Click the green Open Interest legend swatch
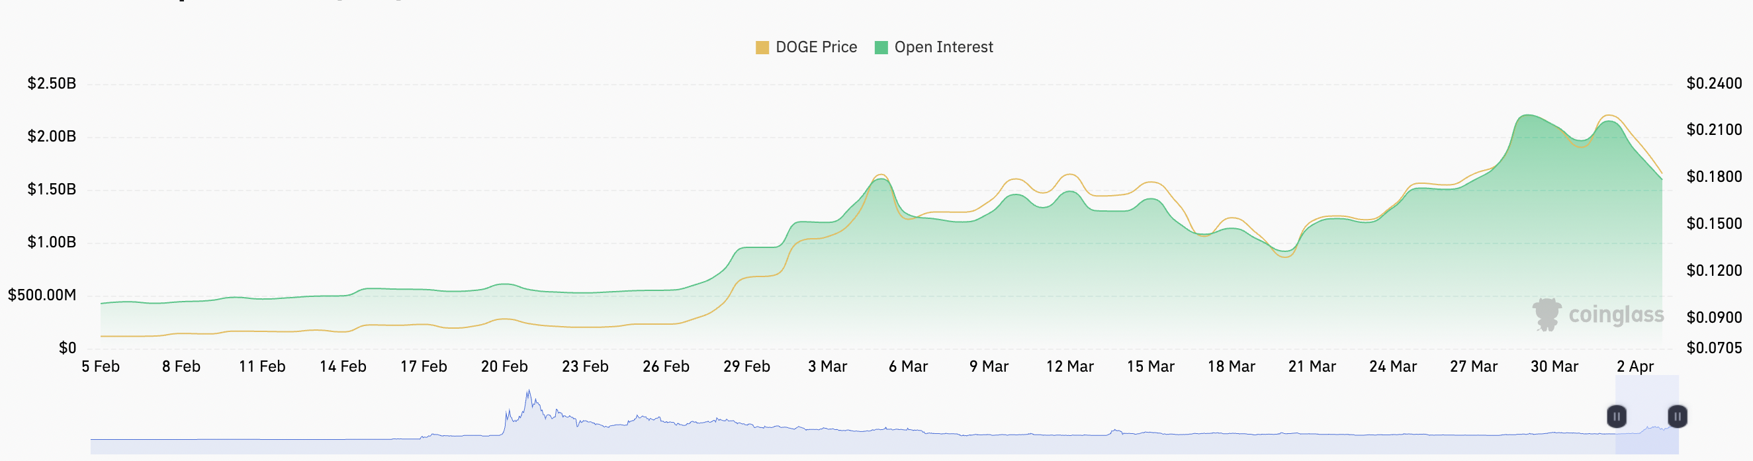The image size is (1753, 461). [881, 48]
